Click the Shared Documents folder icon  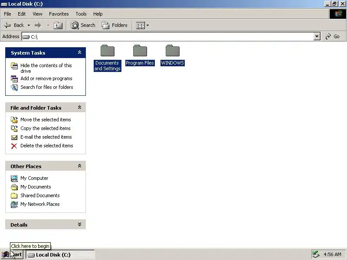14,195
